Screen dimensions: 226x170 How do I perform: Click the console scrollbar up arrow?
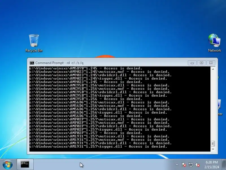tap(213, 69)
